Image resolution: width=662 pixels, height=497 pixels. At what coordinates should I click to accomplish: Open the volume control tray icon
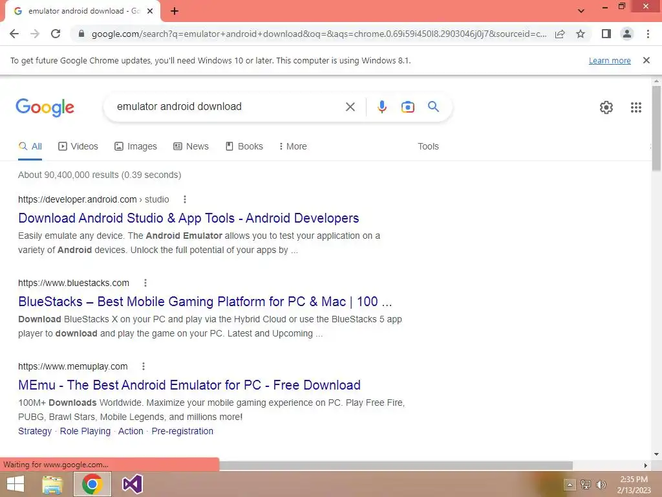point(601,484)
